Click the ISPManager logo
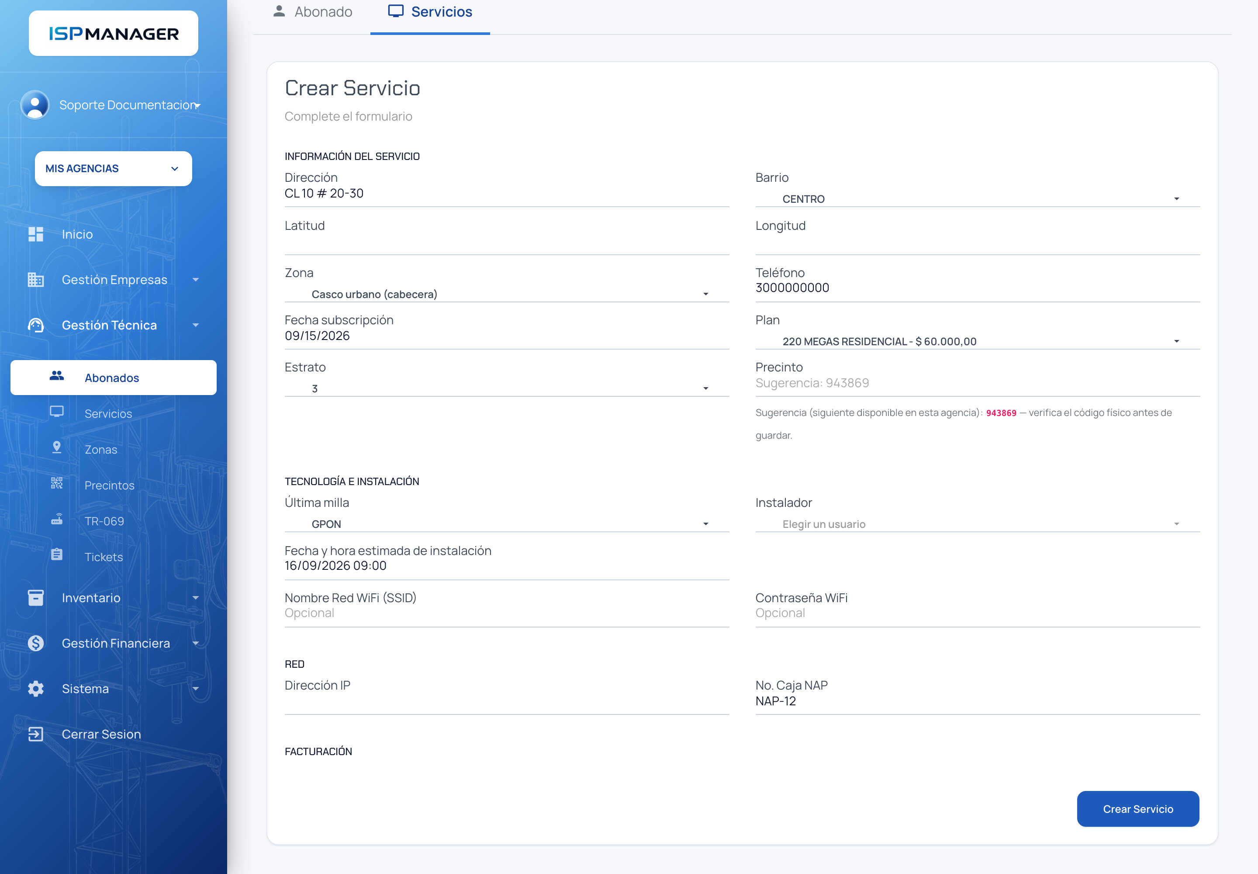This screenshot has height=874, width=1258. click(x=113, y=33)
